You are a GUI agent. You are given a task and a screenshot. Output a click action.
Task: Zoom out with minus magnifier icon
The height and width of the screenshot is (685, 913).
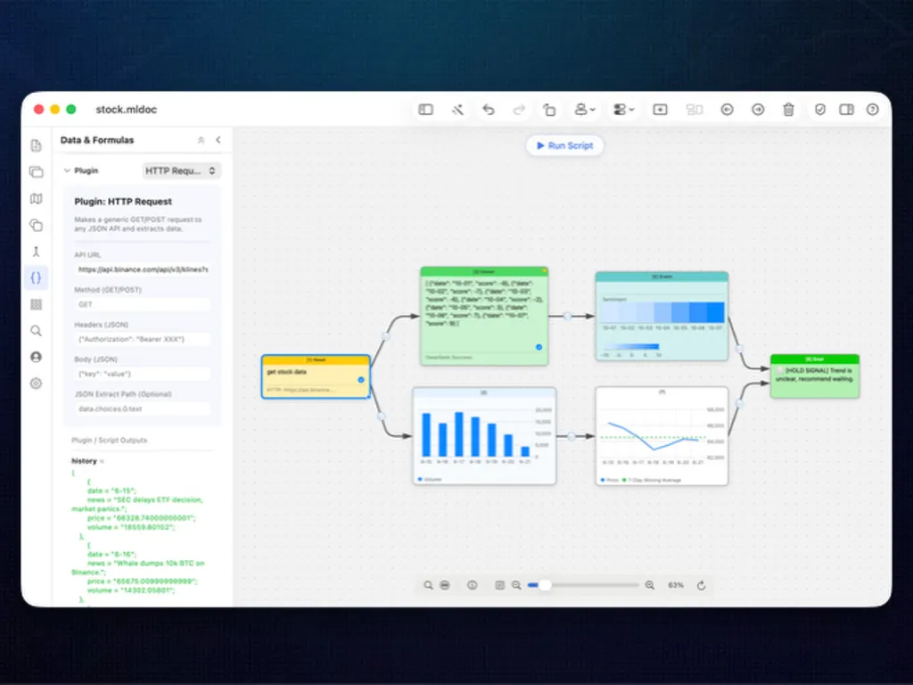[516, 585]
